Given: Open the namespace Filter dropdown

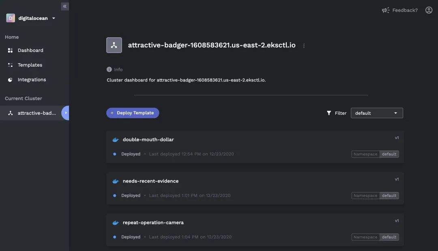Looking at the screenshot, I should pyautogui.click(x=376, y=113).
